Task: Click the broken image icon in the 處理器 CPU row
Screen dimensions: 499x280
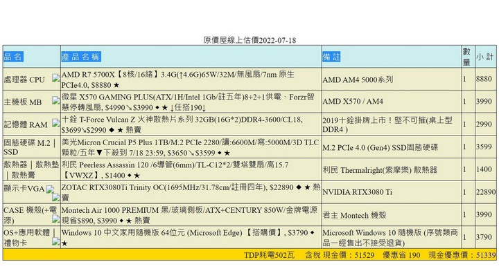Action: click(x=56, y=78)
